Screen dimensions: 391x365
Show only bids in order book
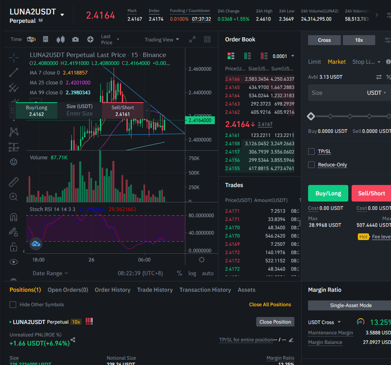tap(248, 56)
